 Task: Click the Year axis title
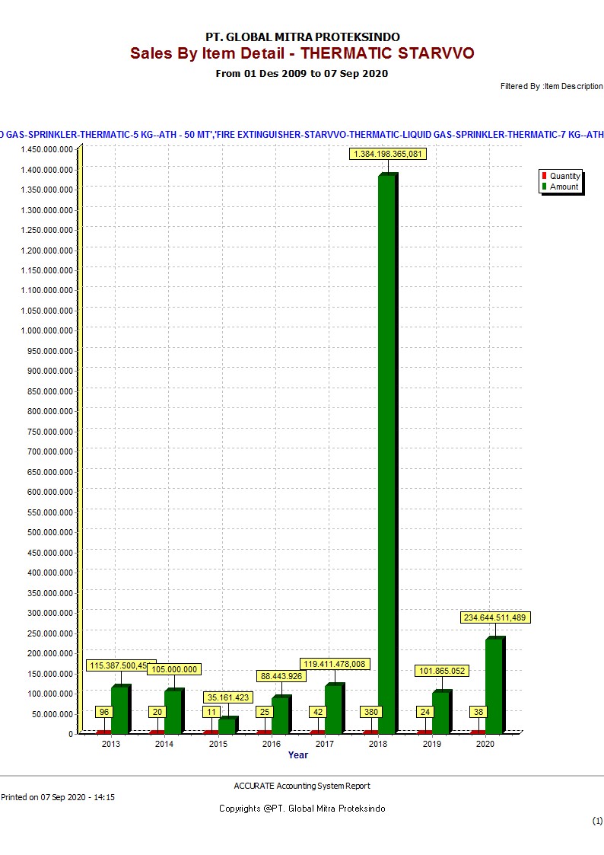point(298,755)
